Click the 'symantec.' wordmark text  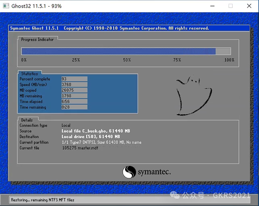[154, 172]
